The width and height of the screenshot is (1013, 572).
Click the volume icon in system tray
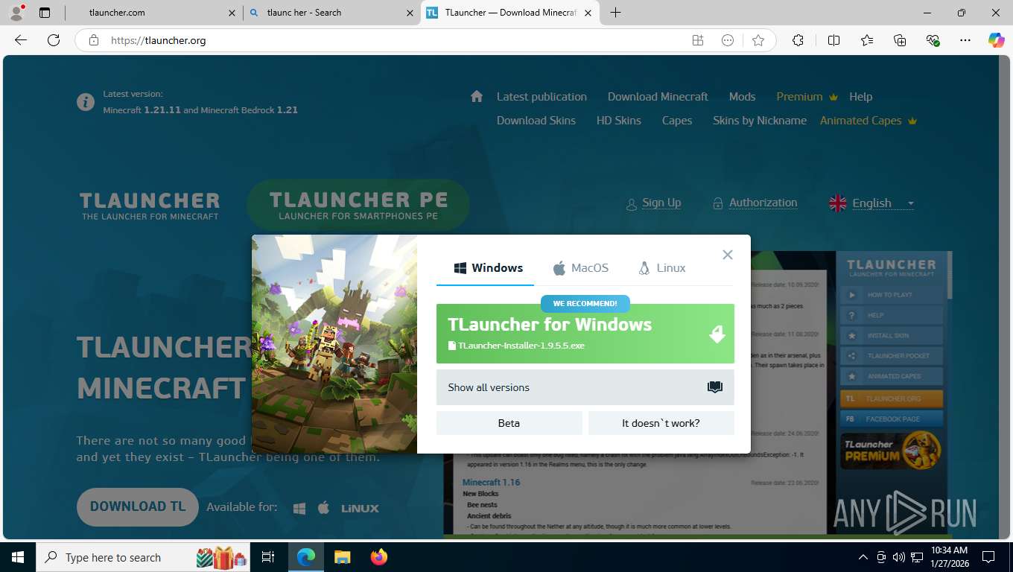click(x=899, y=557)
